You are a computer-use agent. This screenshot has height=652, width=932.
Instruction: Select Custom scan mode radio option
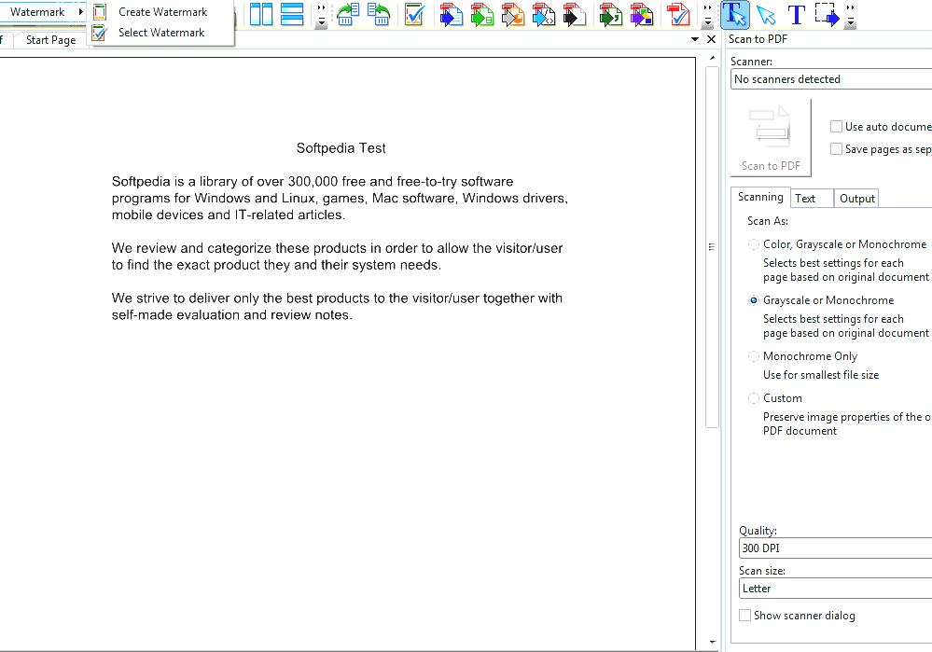pos(754,398)
